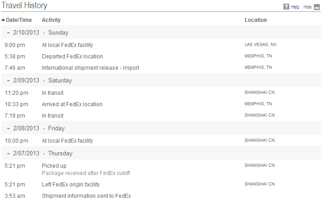Collapse the 2/10/2013 Sunday section
Screen dimensions: 323x201
click(8, 32)
